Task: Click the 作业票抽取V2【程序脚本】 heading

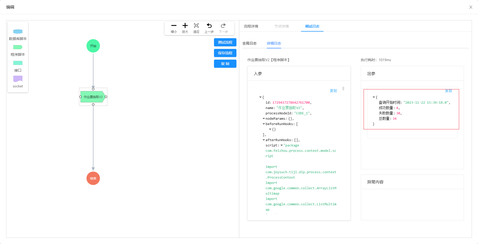Action: point(269,60)
